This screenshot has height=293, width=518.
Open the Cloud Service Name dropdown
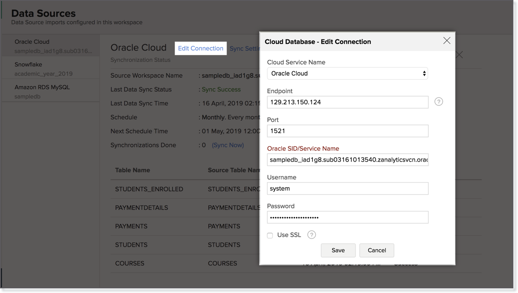click(347, 73)
